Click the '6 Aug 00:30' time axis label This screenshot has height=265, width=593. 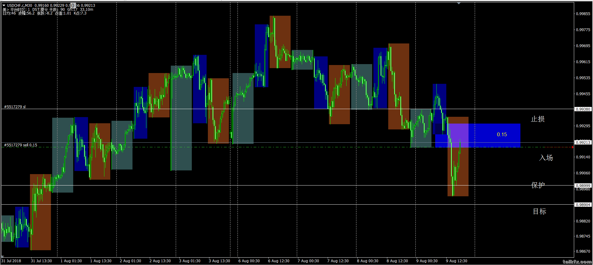pyautogui.click(x=249, y=261)
